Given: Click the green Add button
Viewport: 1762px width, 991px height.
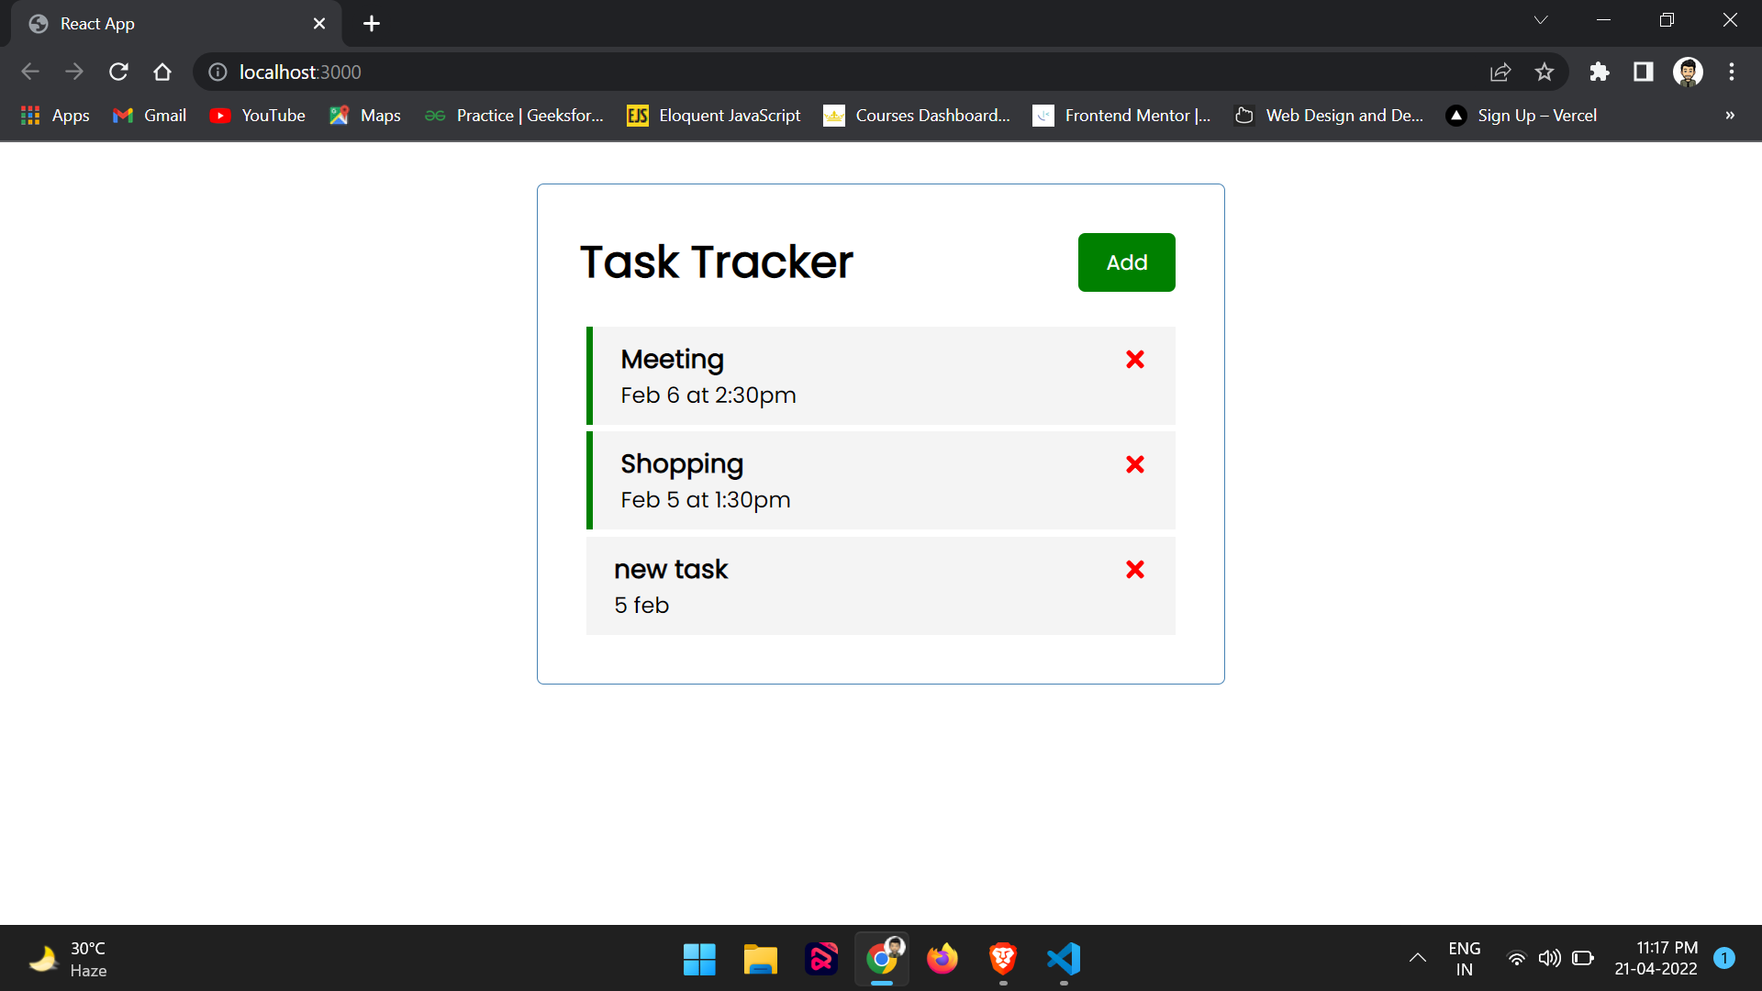Looking at the screenshot, I should click(1126, 262).
